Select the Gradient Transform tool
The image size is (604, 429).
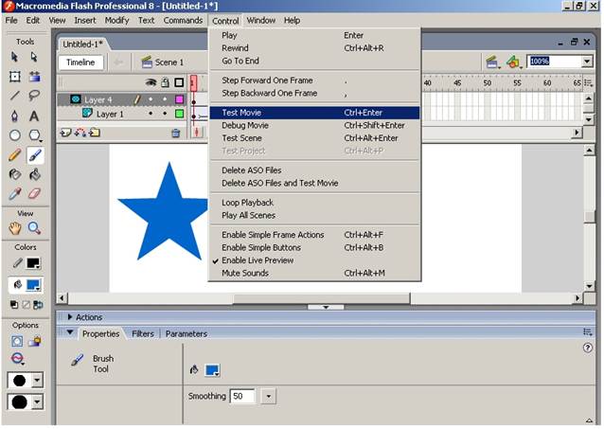pos(34,77)
